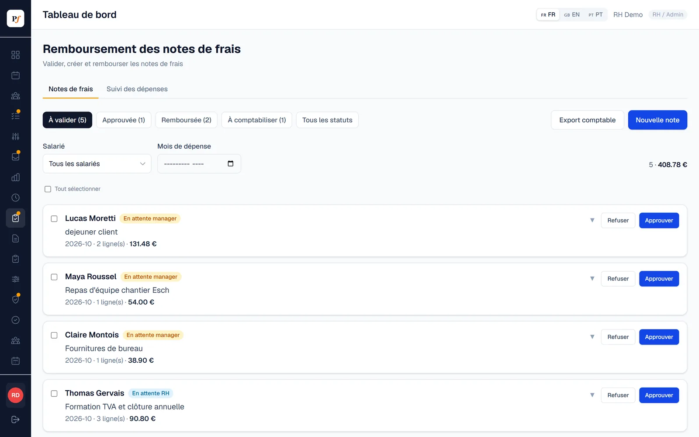Viewport: 699px width, 437px height.
Task: Open the inbox tray icon in sidebar
Action: click(15, 156)
